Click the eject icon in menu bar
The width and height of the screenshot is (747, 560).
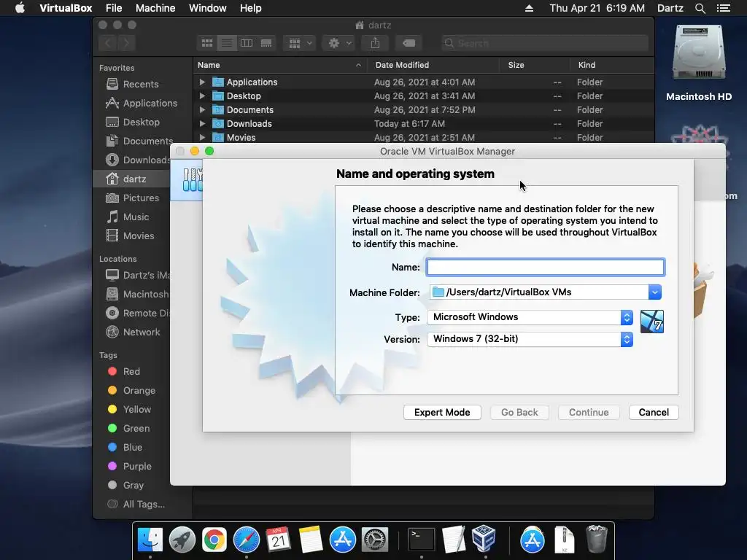click(x=529, y=8)
